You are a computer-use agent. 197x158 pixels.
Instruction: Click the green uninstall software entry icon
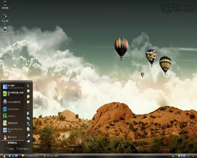pos(5,94)
